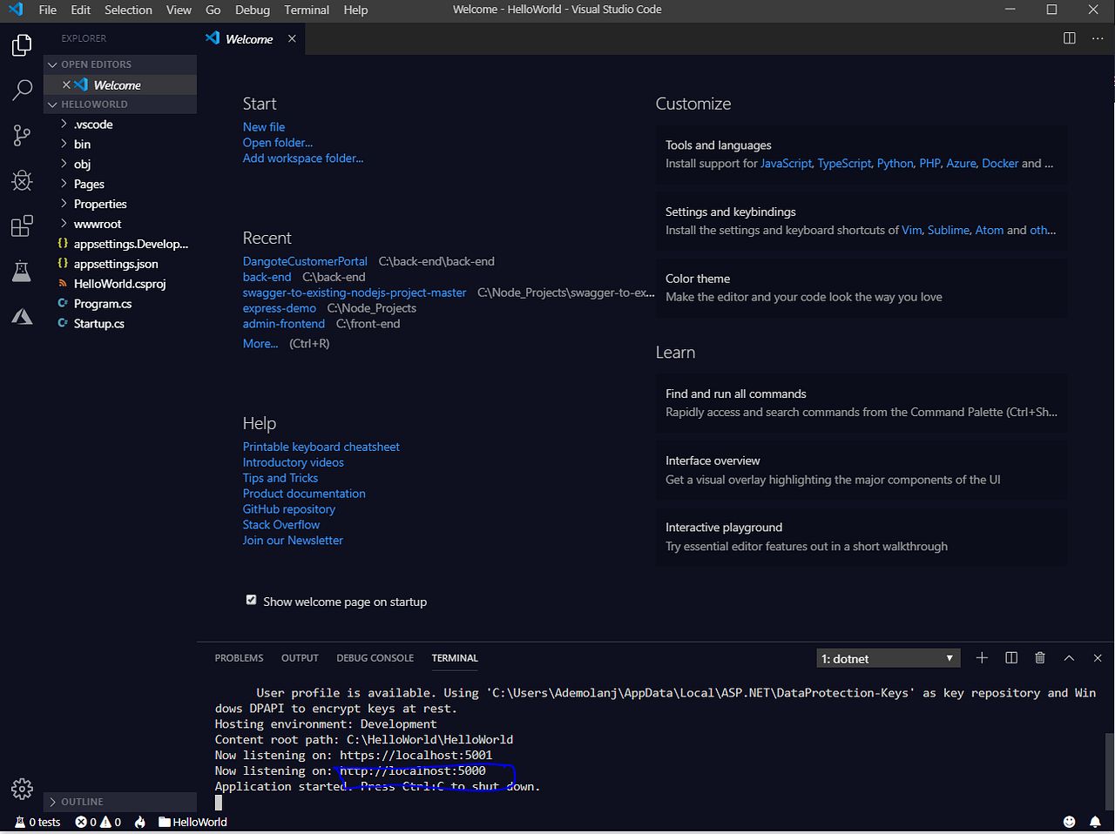
Task: Expand the Pages folder
Action: [90, 184]
